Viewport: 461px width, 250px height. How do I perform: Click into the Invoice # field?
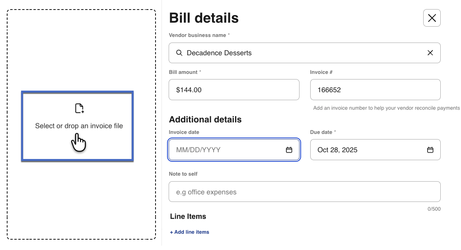click(375, 90)
